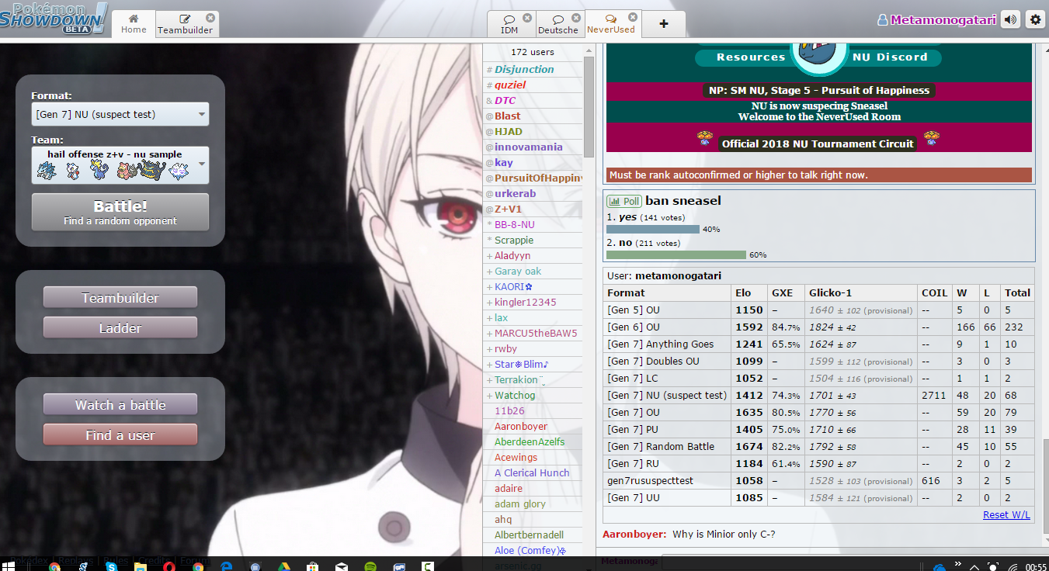Expand the Team selection dropdown arrow
This screenshot has width=1049, height=571.
click(202, 164)
